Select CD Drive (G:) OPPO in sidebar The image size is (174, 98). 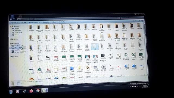point(19,52)
